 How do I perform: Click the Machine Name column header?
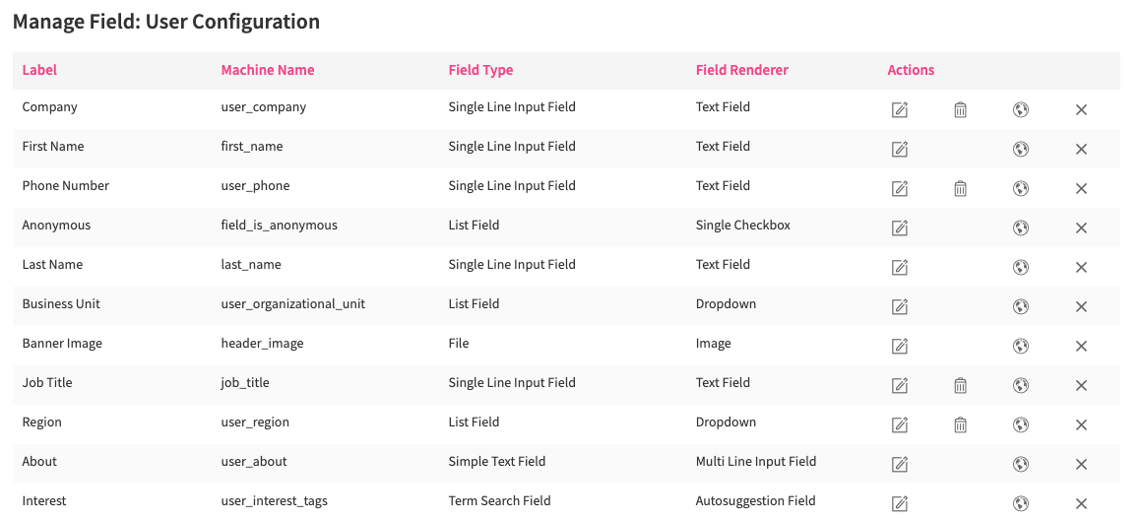coord(268,70)
